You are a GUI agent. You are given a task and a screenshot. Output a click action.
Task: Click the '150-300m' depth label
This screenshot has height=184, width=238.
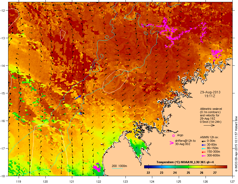pos(213,152)
